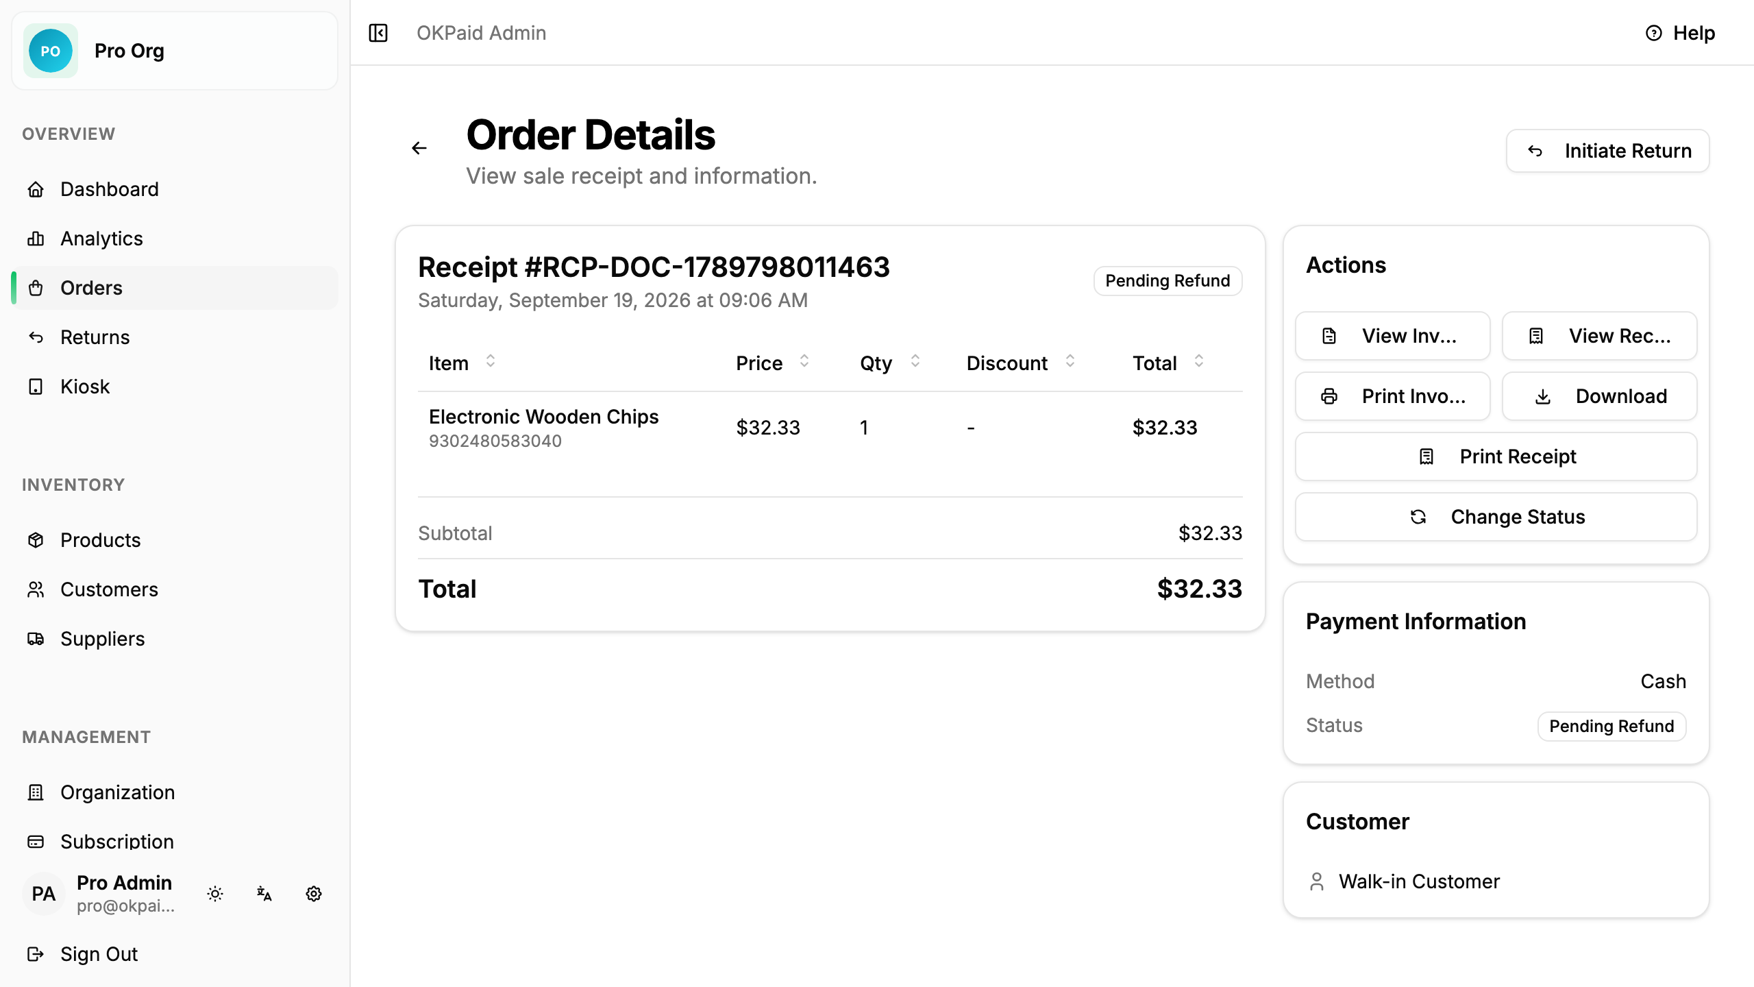Click the PA user avatar

click(x=44, y=894)
